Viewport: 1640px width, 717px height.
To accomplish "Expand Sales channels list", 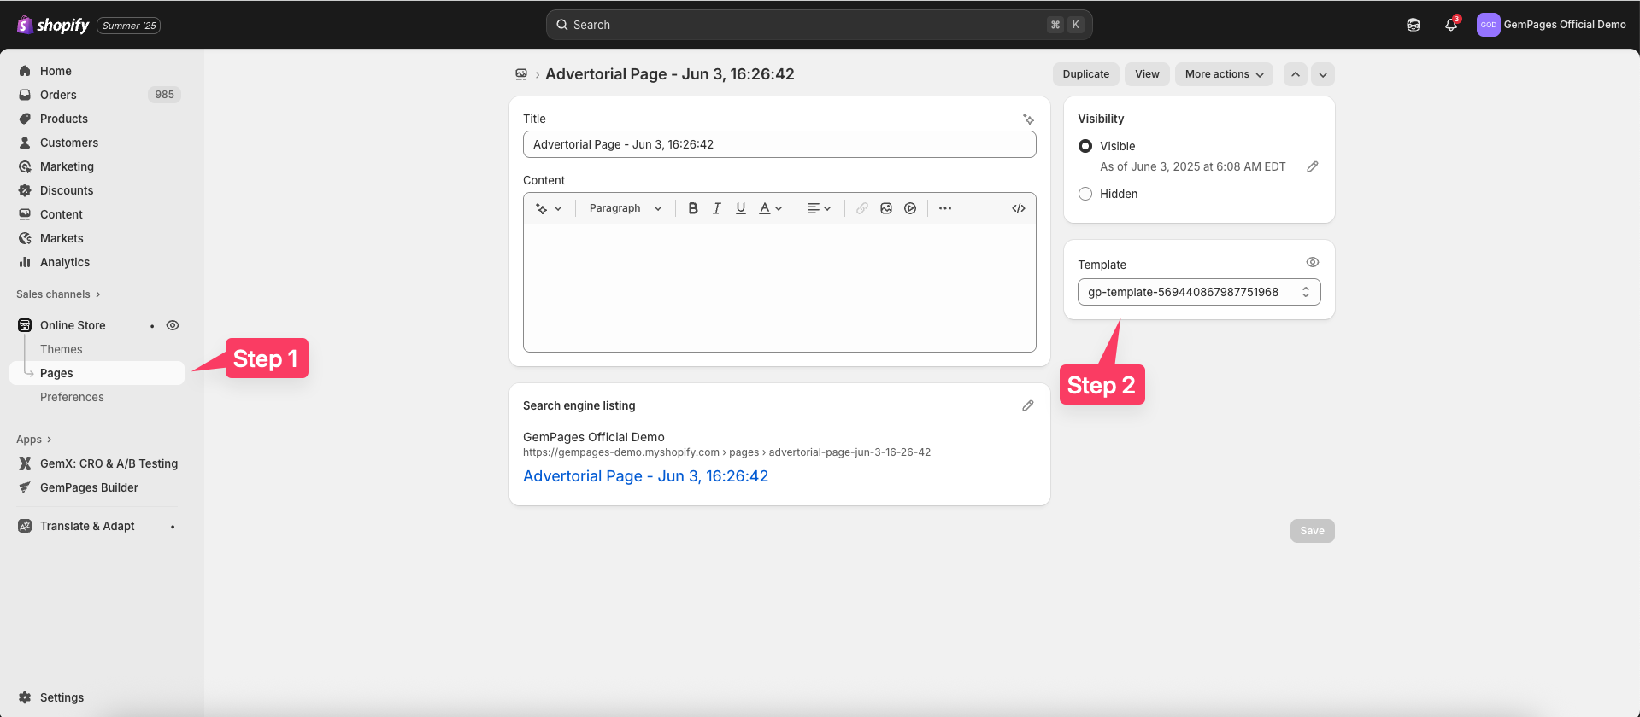I will pyautogui.click(x=58, y=294).
